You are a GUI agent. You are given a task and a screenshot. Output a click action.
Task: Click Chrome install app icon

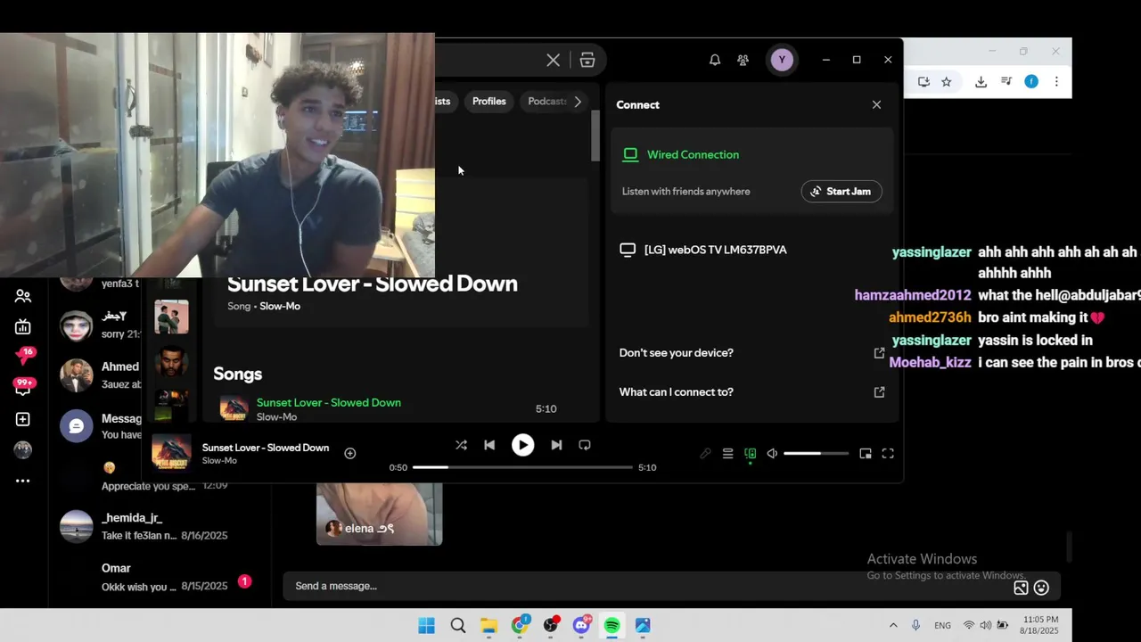pyautogui.click(x=923, y=82)
